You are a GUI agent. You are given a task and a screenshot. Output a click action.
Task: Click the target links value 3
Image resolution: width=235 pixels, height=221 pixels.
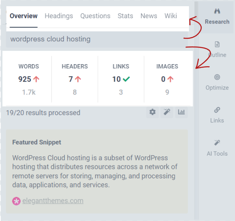coord(121,92)
